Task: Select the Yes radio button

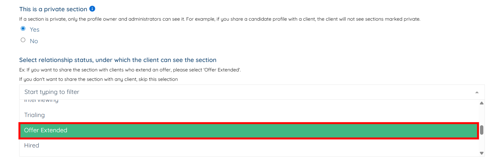Action: 23,29
